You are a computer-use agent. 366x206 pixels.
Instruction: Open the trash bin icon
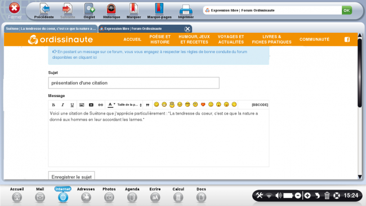pos(327,195)
